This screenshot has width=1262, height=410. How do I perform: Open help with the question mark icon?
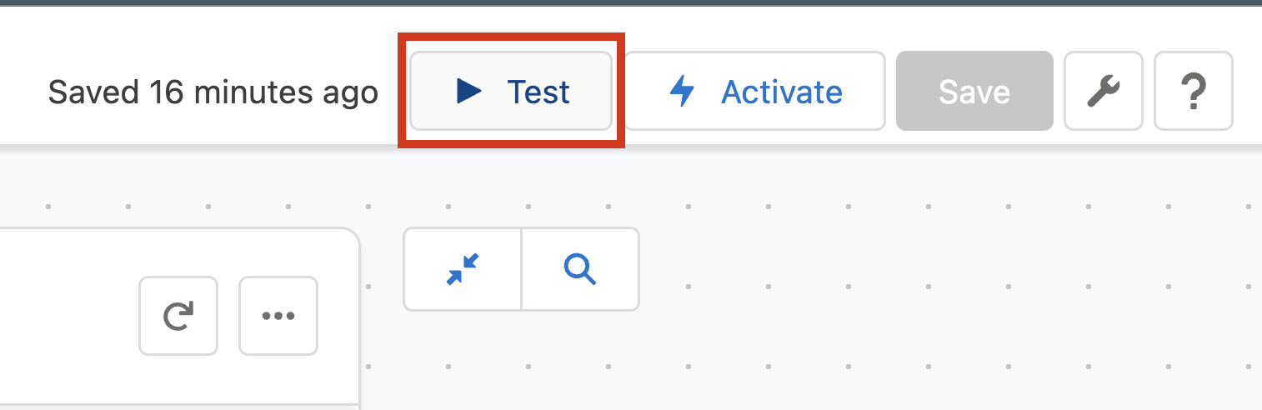point(1193,92)
